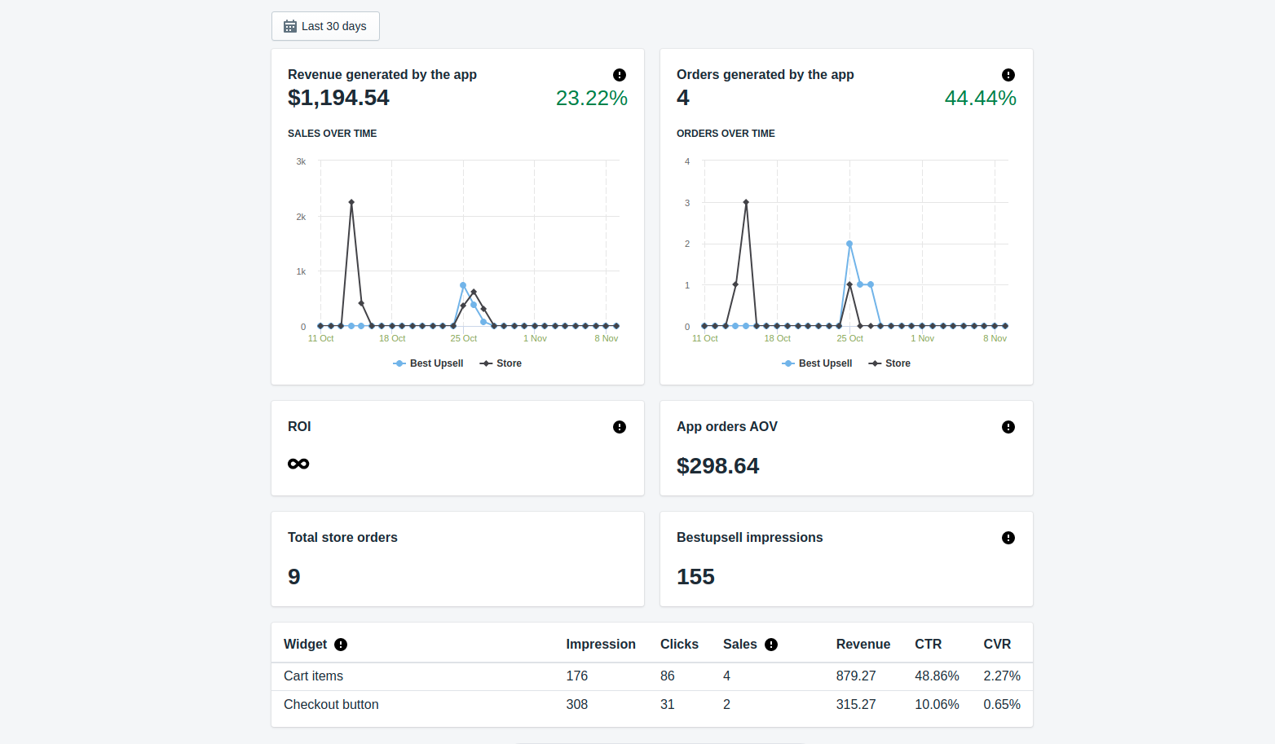Open the Bestupsell impressions info icon
Viewport: 1275px width, 744px height.
coord(1008,538)
